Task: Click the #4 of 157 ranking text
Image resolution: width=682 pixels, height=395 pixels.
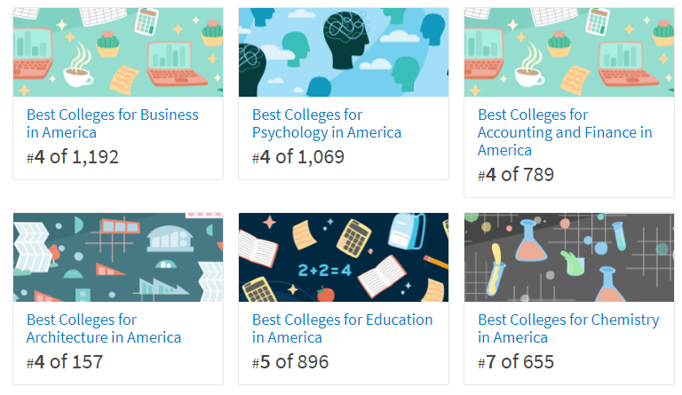Action: [65, 362]
